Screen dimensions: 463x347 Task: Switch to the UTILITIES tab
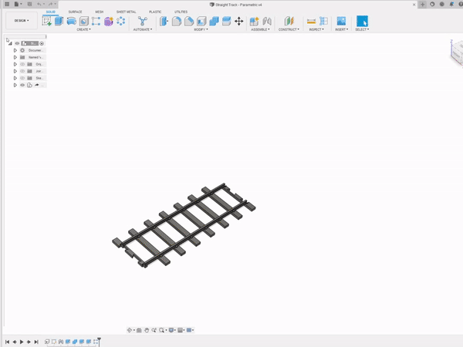point(181,12)
